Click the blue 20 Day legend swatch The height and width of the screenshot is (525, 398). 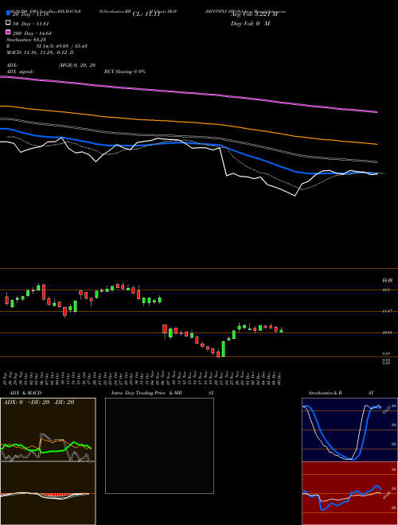click(x=8, y=14)
